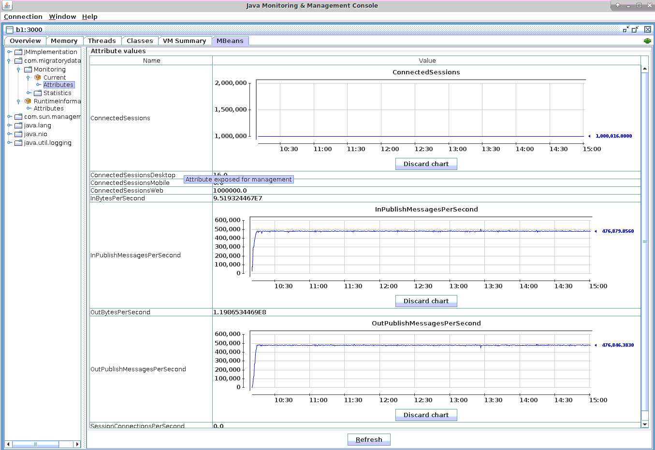The width and height of the screenshot is (655, 450).
Task: Click the attribute table vertical scrollbar thumb
Action: (645, 242)
